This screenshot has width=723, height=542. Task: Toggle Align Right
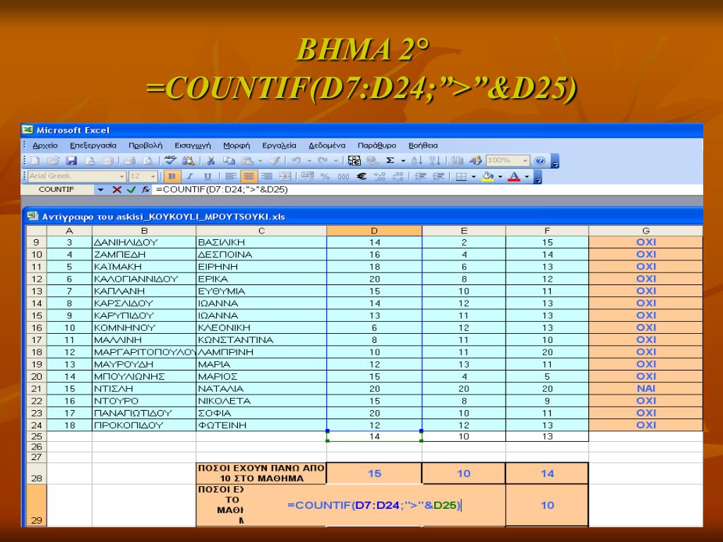coord(266,176)
